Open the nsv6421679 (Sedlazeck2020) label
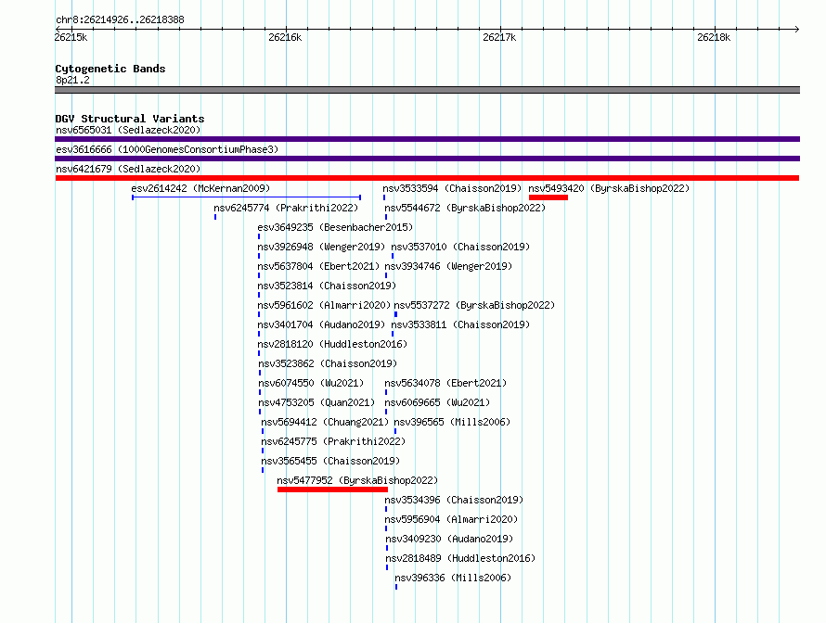The width and height of the screenshot is (826, 623). coord(128,169)
